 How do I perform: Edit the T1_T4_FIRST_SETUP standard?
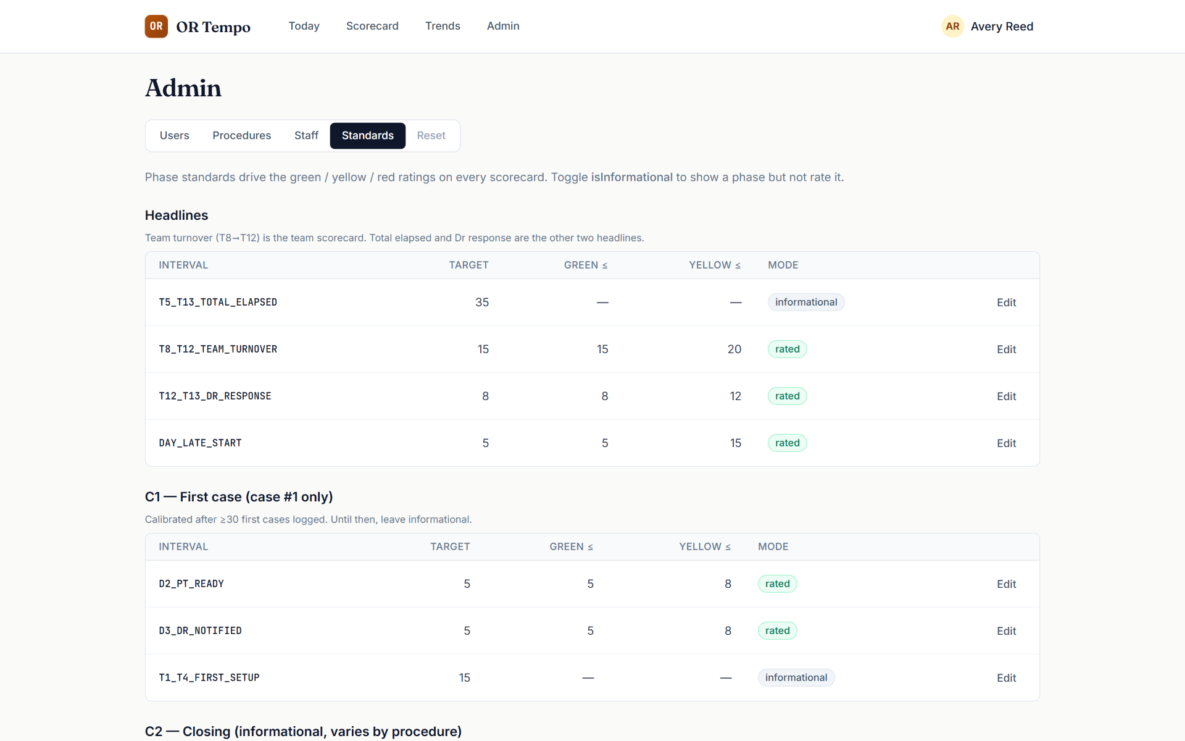pos(1006,678)
